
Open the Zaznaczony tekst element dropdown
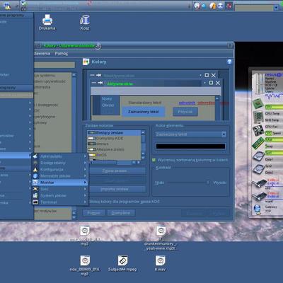(224, 134)
